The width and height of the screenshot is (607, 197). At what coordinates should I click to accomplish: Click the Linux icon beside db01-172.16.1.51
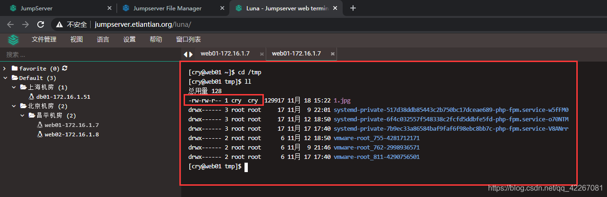click(x=32, y=96)
